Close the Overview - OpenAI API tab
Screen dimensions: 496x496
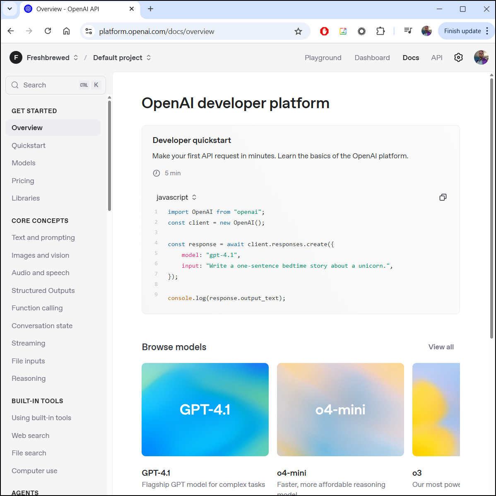[132, 9]
